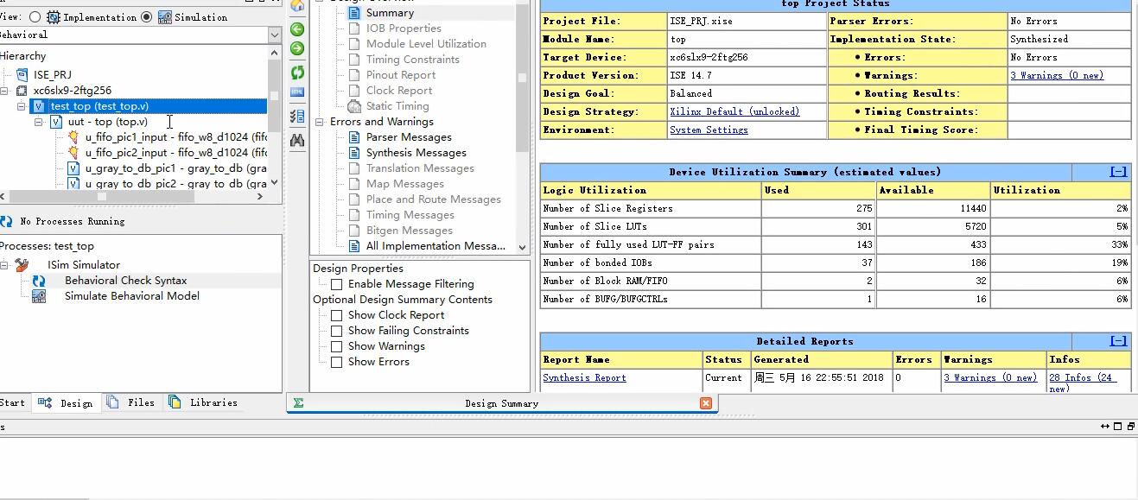Select the Simulation view radio button

146,17
